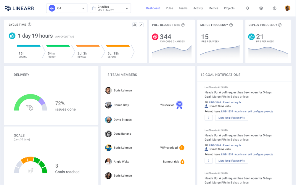This screenshot has height=185, width=296.
Task: Expand Cycle Time using the diagonal arrow icon
Action: (141, 25)
